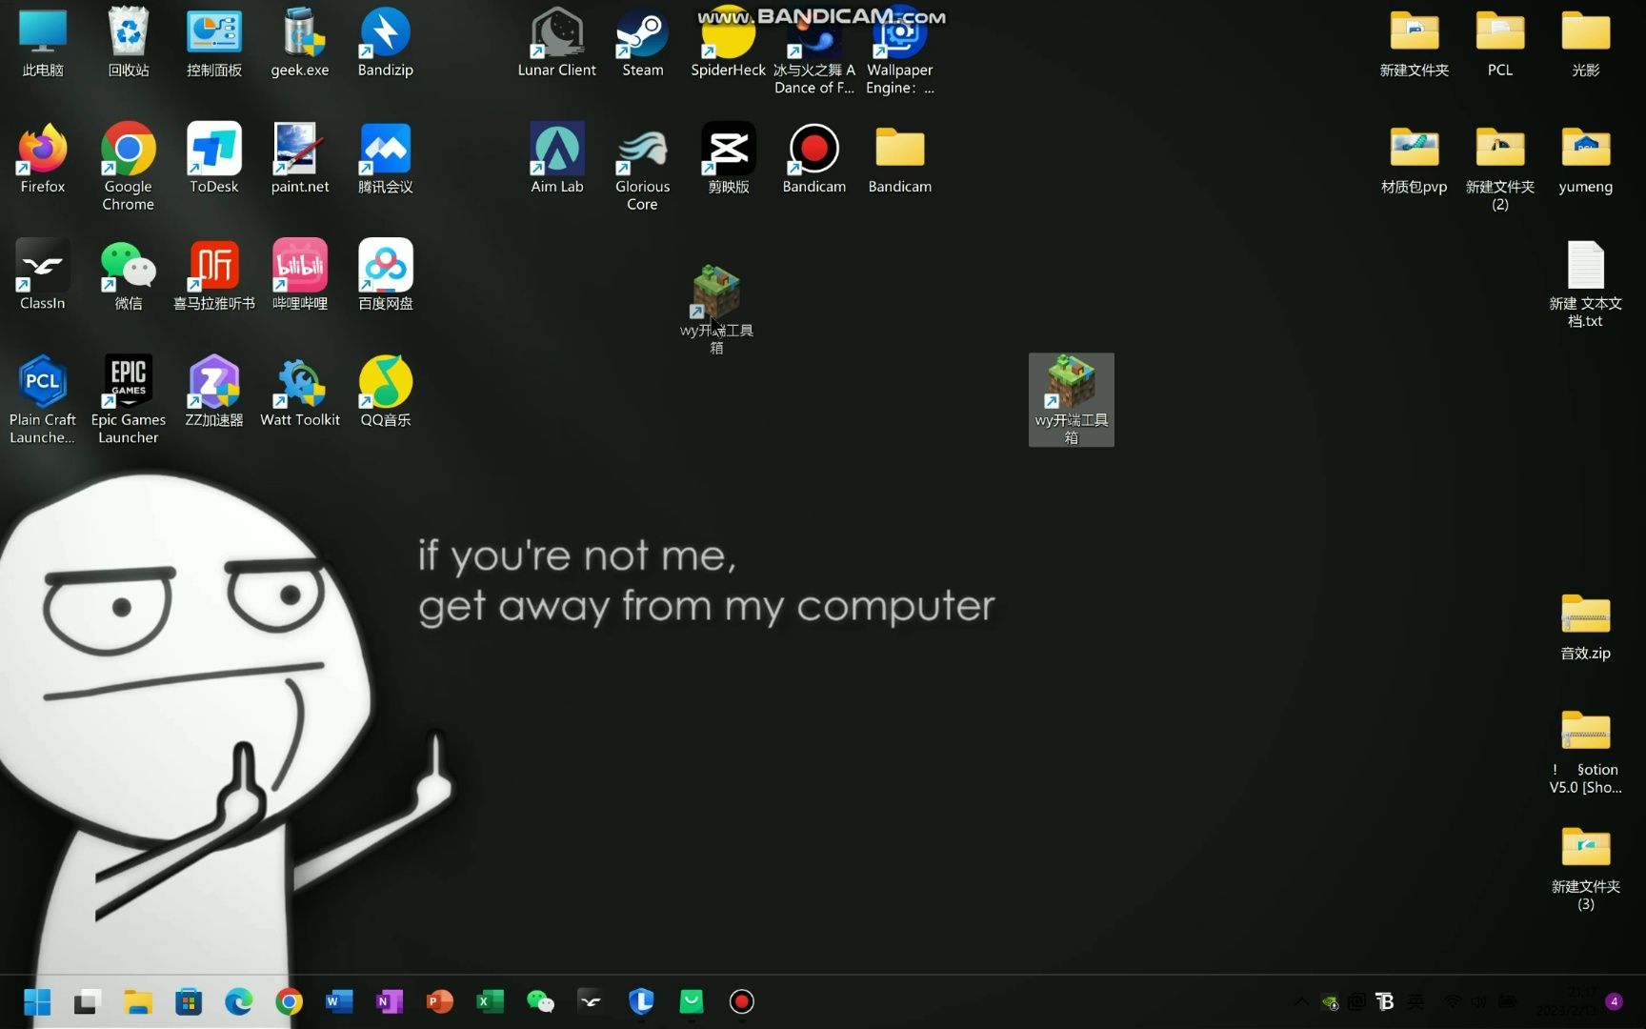Image resolution: width=1646 pixels, height=1029 pixels.
Task: Open the Watt Toolkit shortcut
Action: pyautogui.click(x=300, y=393)
